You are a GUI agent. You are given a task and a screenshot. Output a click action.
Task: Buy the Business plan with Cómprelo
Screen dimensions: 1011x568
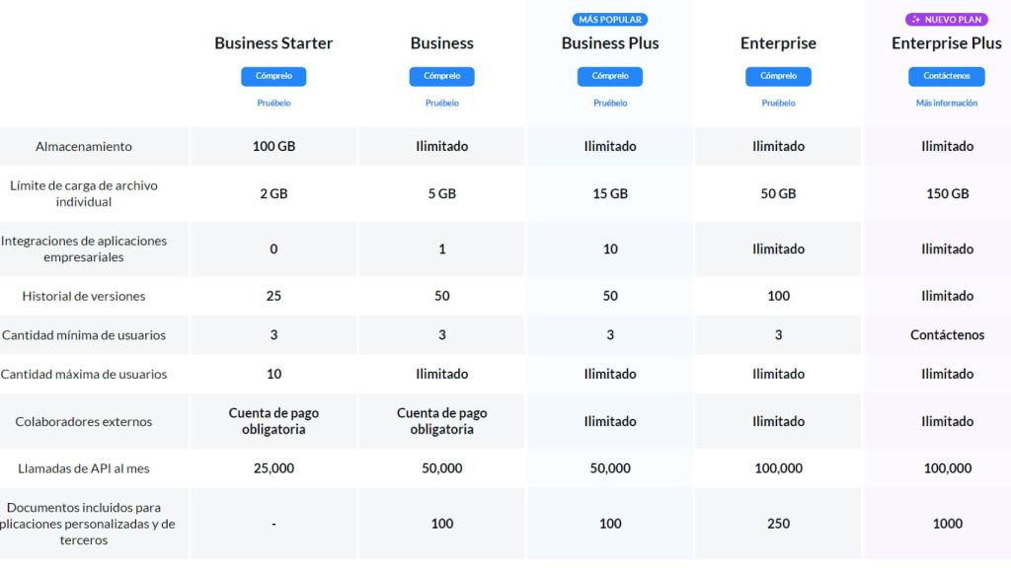441,76
